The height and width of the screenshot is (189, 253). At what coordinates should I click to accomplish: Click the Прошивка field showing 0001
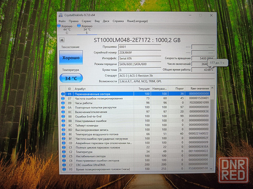tap(140, 47)
